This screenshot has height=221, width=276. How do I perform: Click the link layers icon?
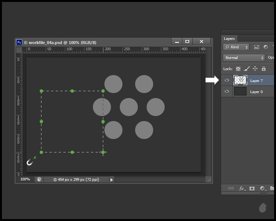click(x=231, y=188)
